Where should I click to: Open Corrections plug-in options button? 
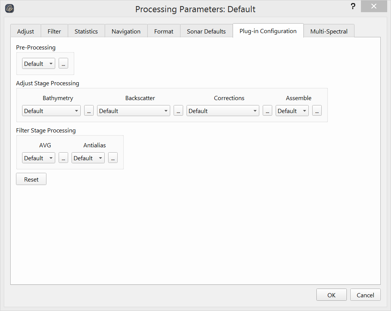267,111
